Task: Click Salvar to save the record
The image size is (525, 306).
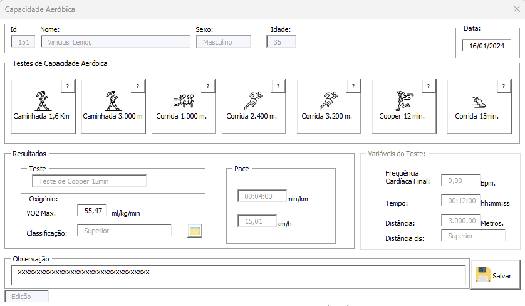Action: [x=496, y=275]
